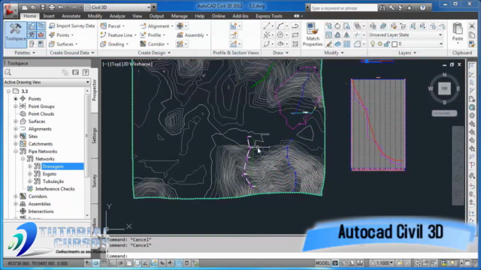Select the Hatch draw tool
The width and height of the screenshot is (481, 270).
(295, 44)
